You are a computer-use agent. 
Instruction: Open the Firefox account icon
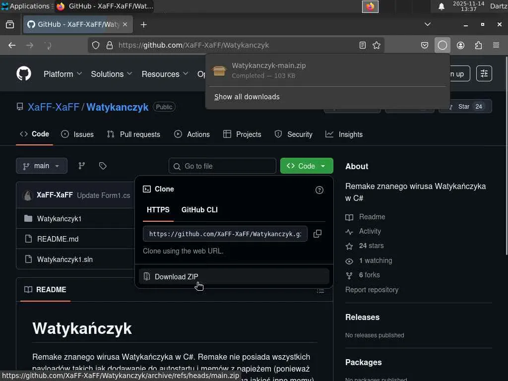(460, 45)
